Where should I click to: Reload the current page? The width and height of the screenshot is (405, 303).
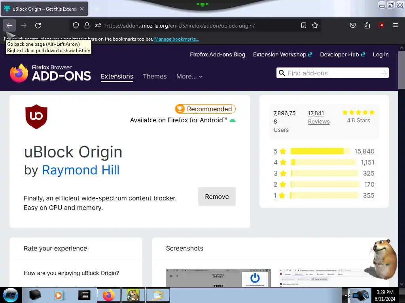pyautogui.click(x=38, y=26)
